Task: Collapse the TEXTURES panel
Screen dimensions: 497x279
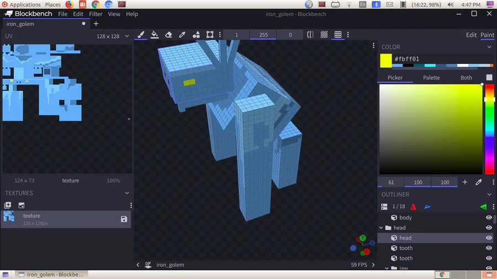Action: (127, 193)
